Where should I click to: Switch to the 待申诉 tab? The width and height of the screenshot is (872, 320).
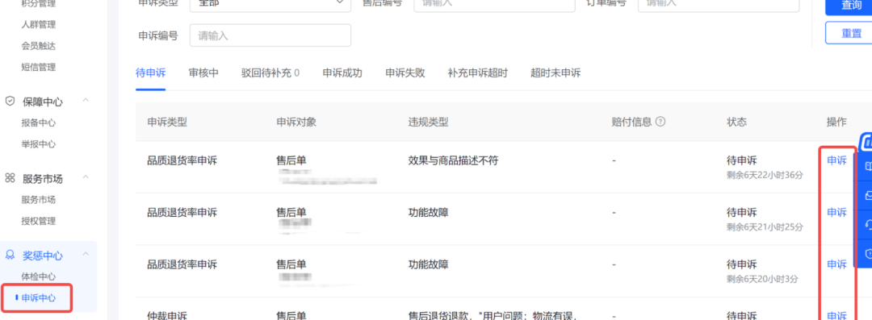[151, 73]
